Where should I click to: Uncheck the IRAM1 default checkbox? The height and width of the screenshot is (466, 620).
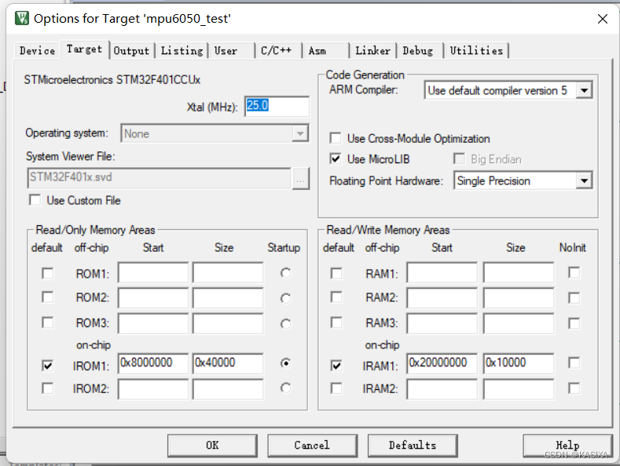[336, 366]
